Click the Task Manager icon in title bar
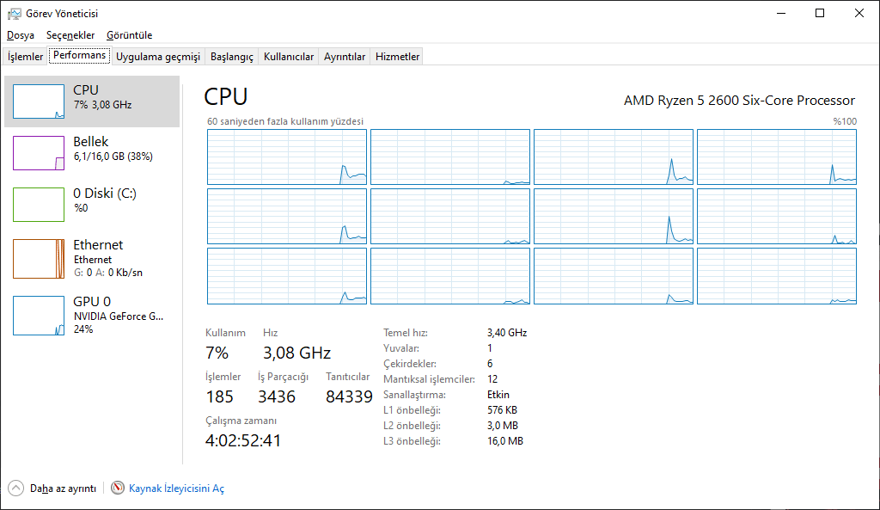Viewport: 880px width, 510px height. point(14,14)
